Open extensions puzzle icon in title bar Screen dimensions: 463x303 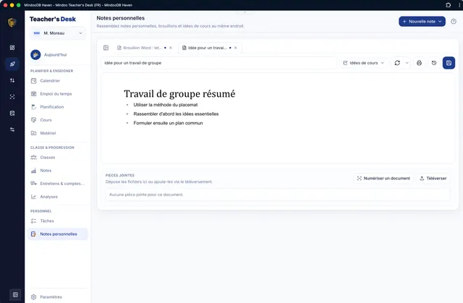[449, 5]
